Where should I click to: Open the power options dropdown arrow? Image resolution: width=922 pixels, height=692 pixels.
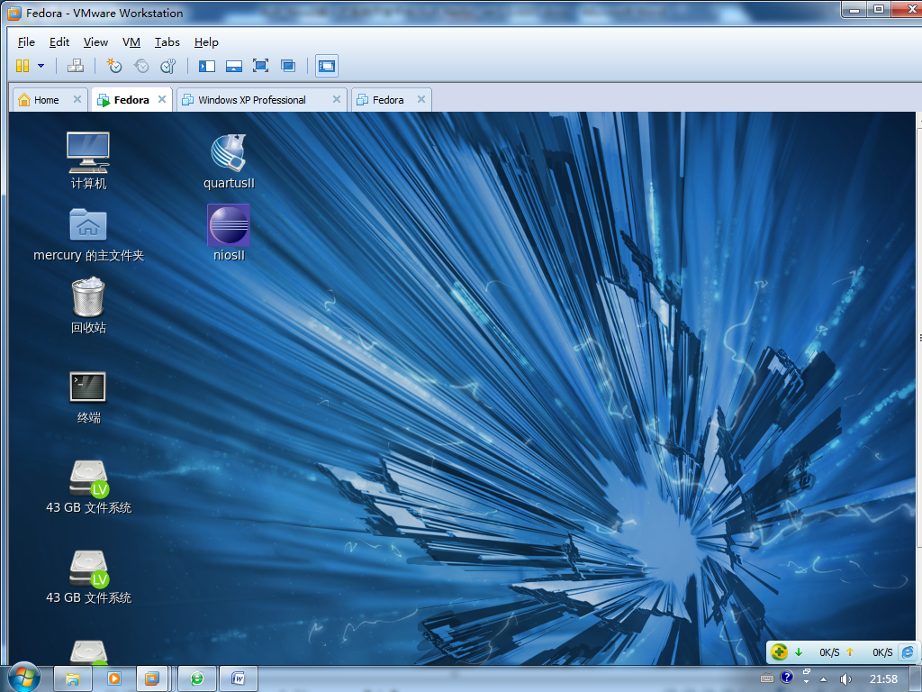click(x=41, y=66)
